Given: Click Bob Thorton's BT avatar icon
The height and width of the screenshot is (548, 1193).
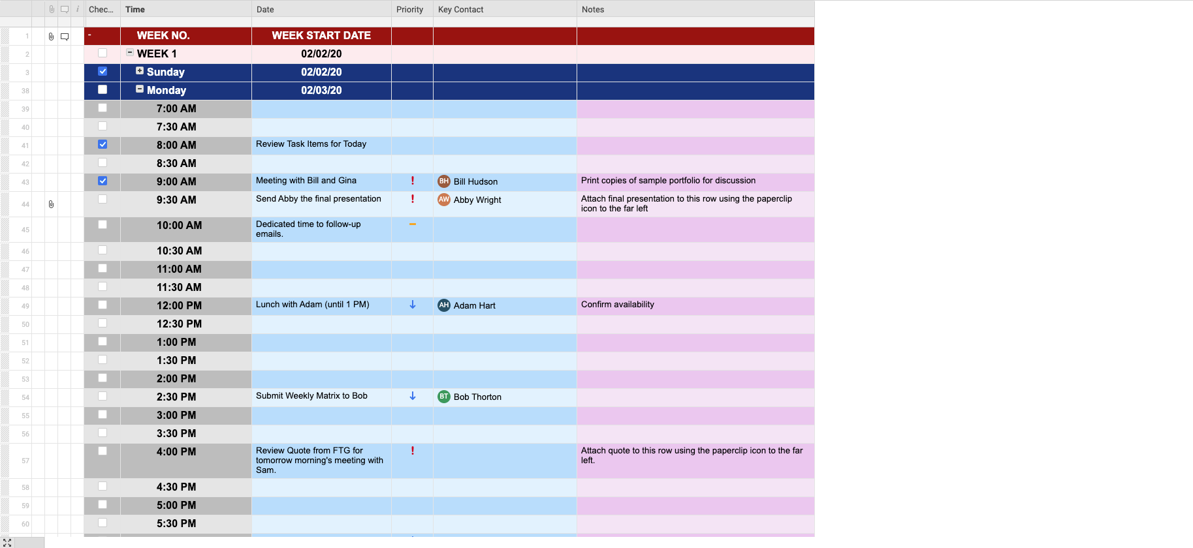Looking at the screenshot, I should click(x=443, y=397).
